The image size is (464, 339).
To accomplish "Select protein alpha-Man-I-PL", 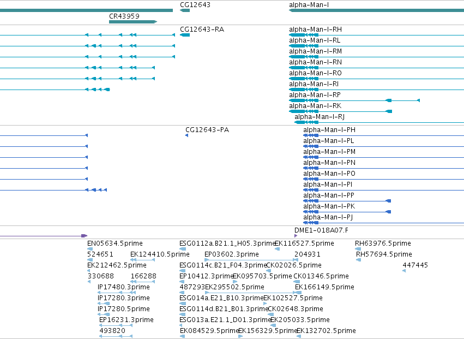I will coord(328,141).
